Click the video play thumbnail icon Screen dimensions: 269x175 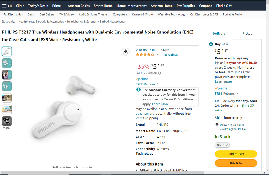click(7, 121)
